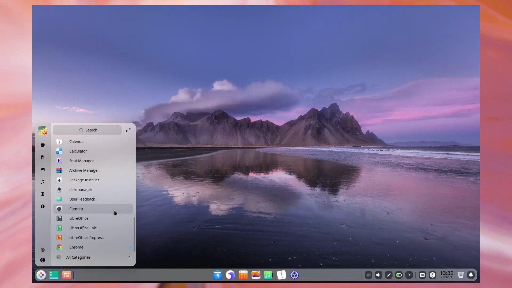The height and width of the screenshot is (288, 512).
Task: Select Font Manager from list
Action: click(x=82, y=161)
